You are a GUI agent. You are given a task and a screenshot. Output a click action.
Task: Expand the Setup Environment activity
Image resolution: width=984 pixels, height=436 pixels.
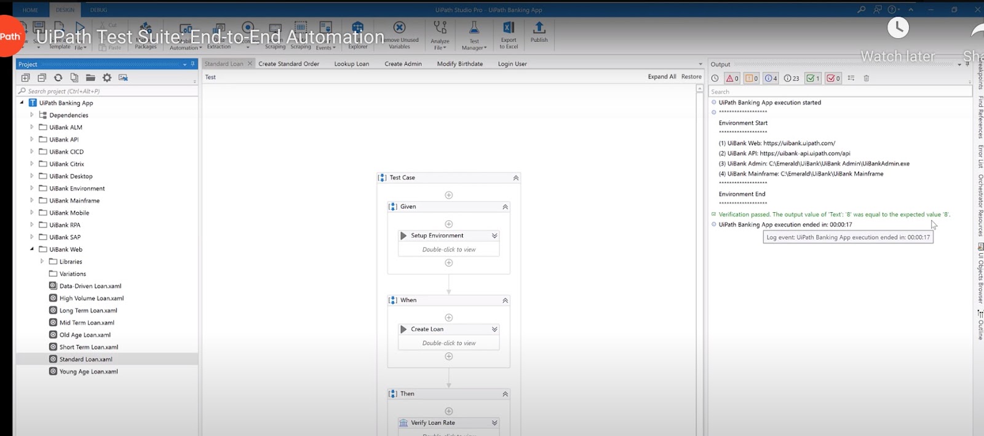point(494,236)
